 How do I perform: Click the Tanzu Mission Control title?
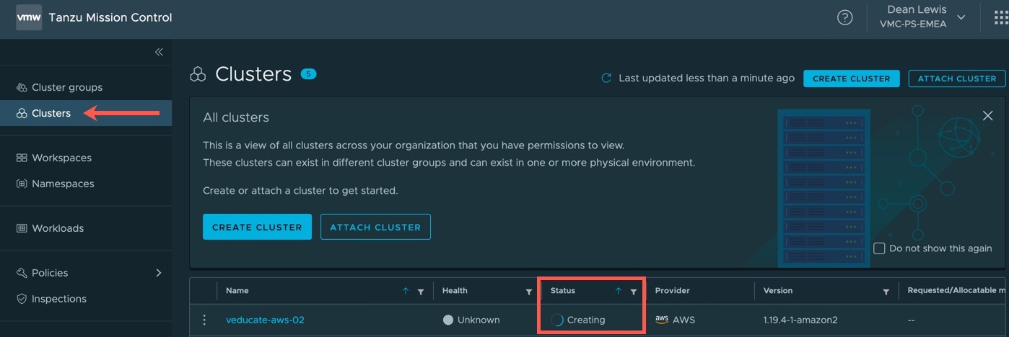110,17
